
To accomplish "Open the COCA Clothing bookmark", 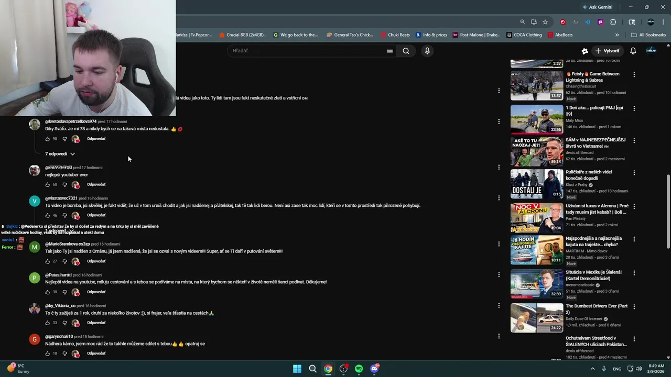I will (524, 35).
